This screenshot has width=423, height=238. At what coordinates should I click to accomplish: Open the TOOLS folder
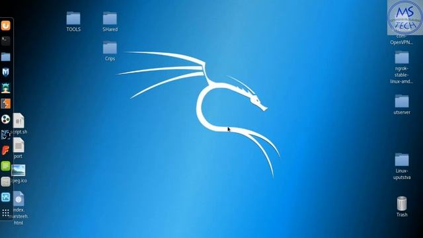click(x=73, y=19)
